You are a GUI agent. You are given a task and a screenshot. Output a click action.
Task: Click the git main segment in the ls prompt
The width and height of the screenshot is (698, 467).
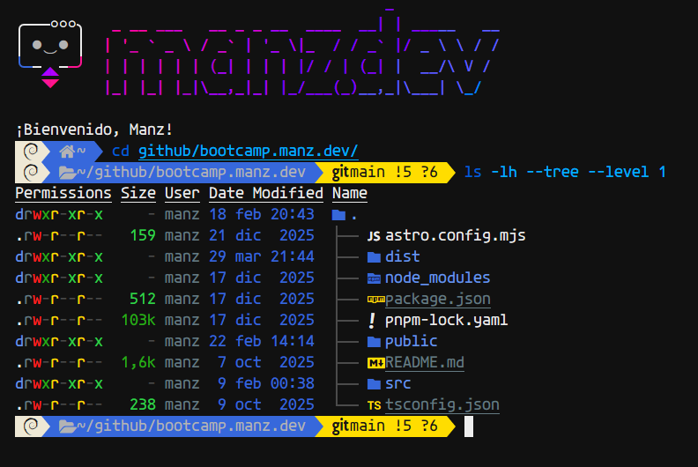[384, 173]
